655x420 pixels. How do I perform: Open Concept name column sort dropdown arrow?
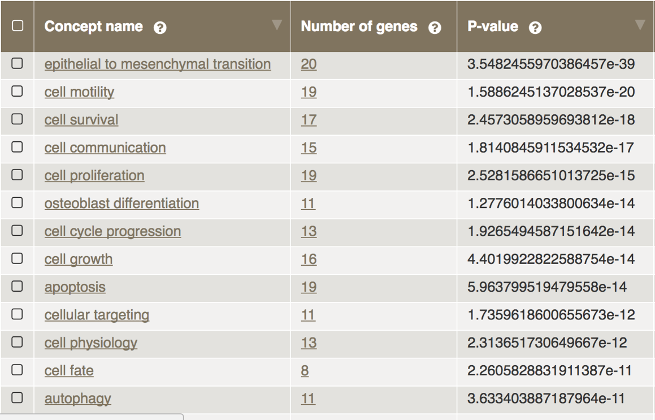[276, 25]
